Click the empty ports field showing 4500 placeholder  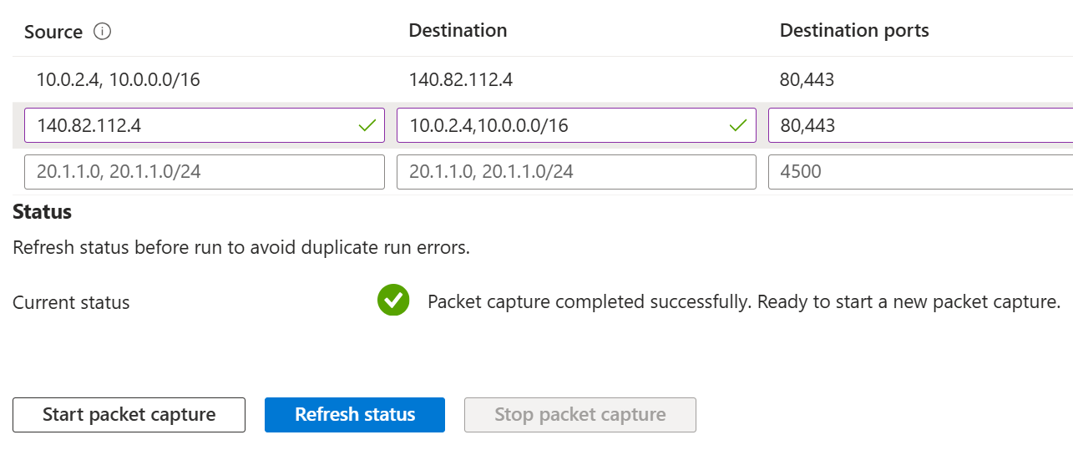(x=919, y=172)
